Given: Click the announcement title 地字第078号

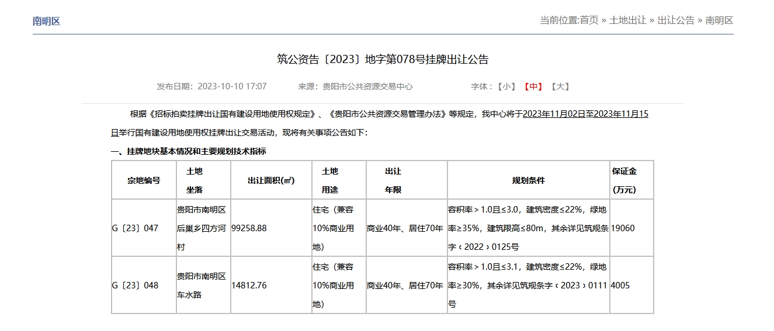Looking at the screenshot, I should pos(383,59).
